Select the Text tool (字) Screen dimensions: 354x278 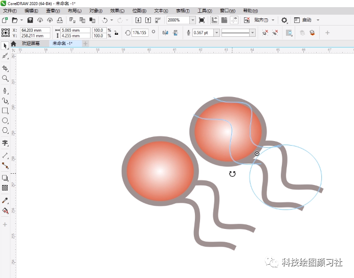coord(5,143)
